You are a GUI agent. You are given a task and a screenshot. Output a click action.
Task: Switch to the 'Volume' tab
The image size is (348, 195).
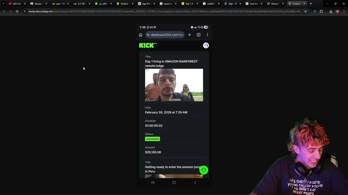coord(38,4)
